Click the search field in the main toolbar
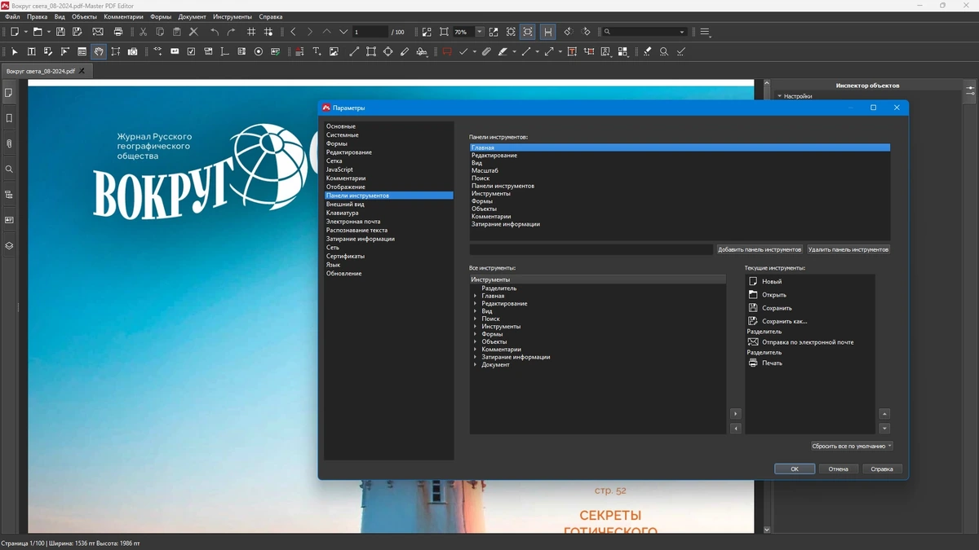The width and height of the screenshot is (979, 550). click(x=645, y=32)
